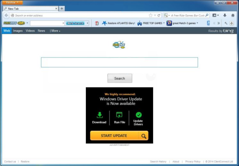Open the More dropdown in search categories
Screen dimensions: 239x166
[x=55, y=31]
